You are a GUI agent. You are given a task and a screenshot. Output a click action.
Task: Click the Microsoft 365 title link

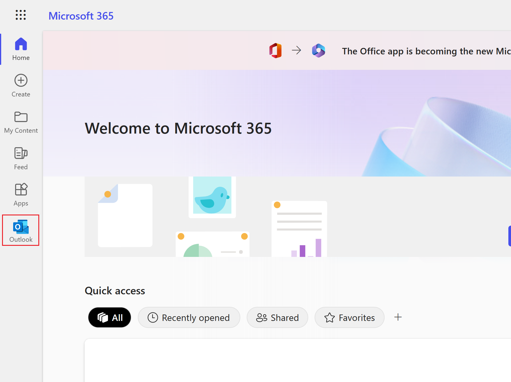(x=81, y=16)
